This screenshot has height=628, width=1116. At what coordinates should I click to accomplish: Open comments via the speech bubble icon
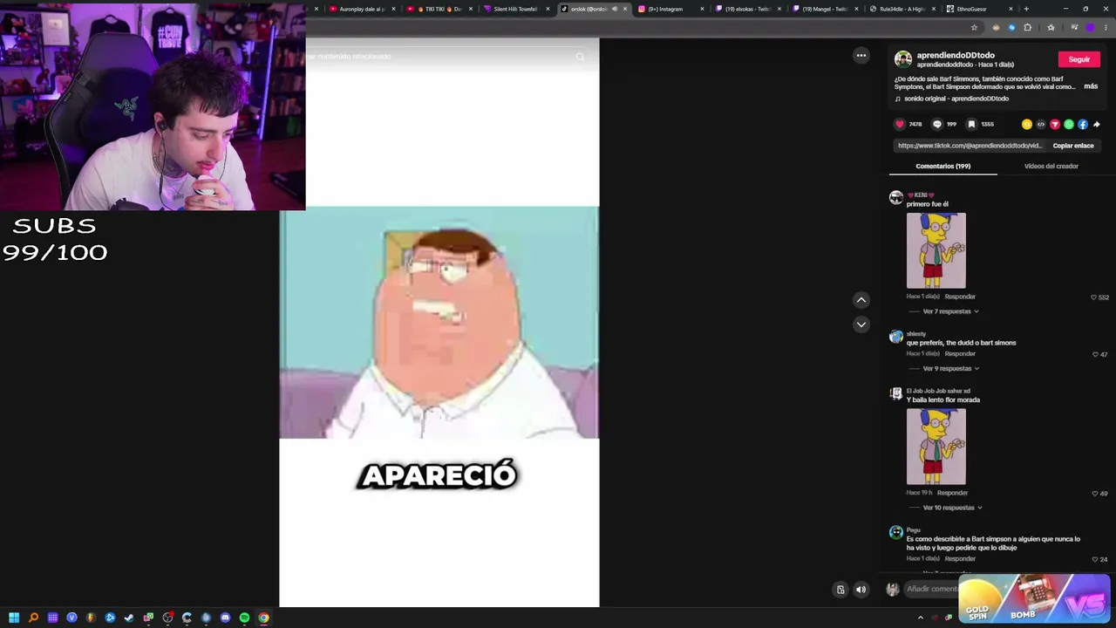(x=937, y=124)
